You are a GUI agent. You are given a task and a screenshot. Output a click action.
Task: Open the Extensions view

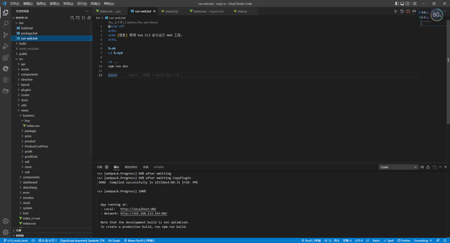point(6,58)
